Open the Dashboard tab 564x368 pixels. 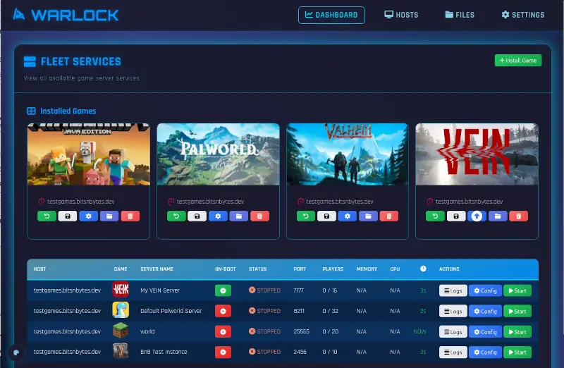pos(331,15)
